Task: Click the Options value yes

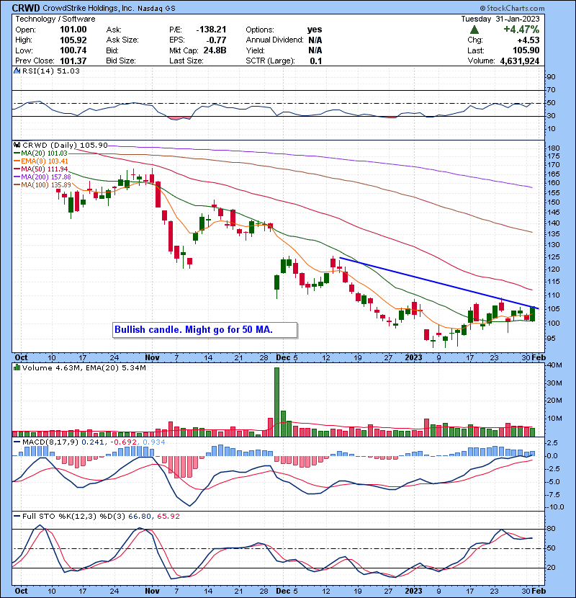Action: pyautogui.click(x=315, y=30)
